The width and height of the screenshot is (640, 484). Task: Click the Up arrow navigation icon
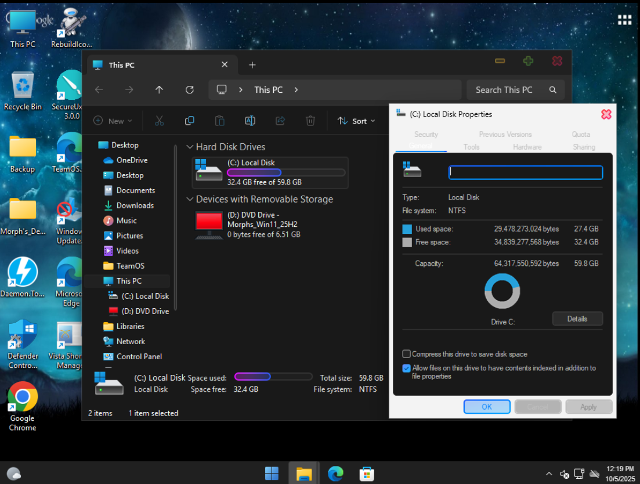pyautogui.click(x=159, y=90)
